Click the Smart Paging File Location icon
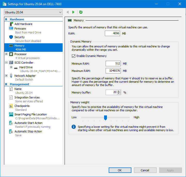 11,114
